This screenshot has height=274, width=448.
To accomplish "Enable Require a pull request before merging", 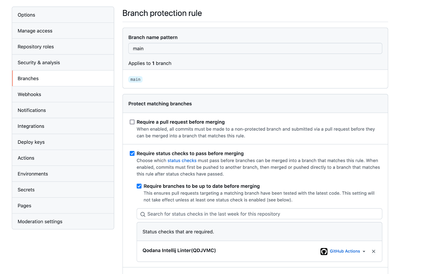I will [x=132, y=122].
